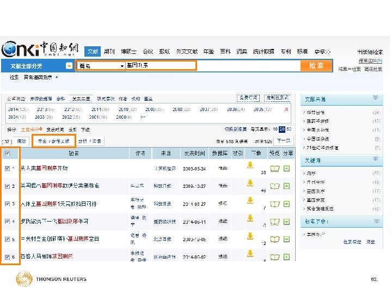Uncheck the checkbox for result row 5
The height and width of the screenshot is (294, 392).
(7, 239)
